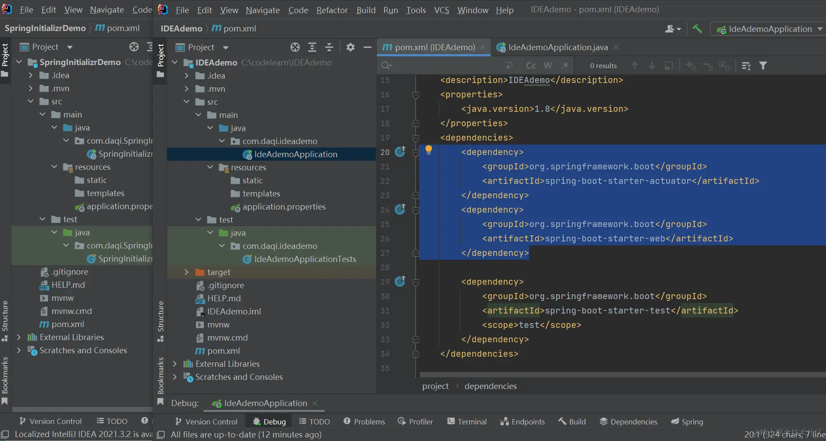Open the VCS menu
Screen dimensions: 826x441
click(x=441, y=10)
